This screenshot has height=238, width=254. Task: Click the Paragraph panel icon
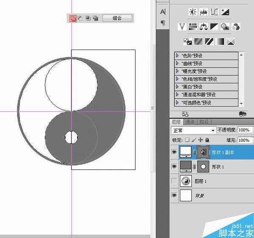(x=163, y=22)
